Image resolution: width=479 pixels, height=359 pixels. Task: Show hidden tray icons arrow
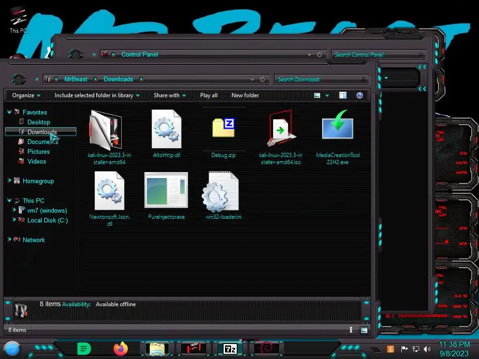tap(376, 349)
